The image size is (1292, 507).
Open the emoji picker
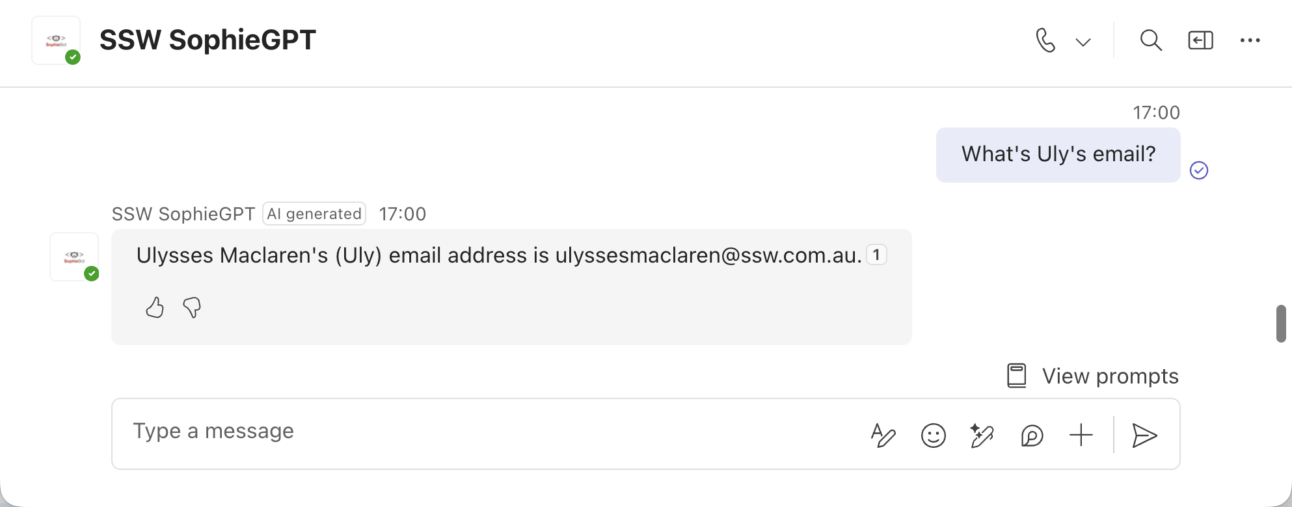tap(933, 435)
